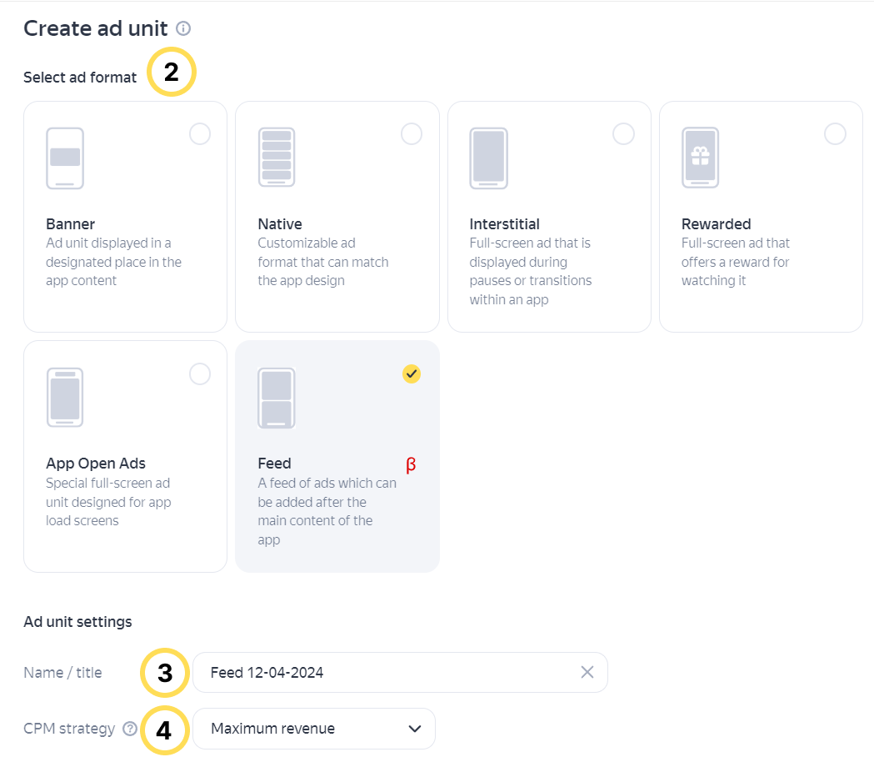The height and width of the screenshot is (762, 874).
Task: Click the Rewarded gift phone icon
Action: point(700,158)
